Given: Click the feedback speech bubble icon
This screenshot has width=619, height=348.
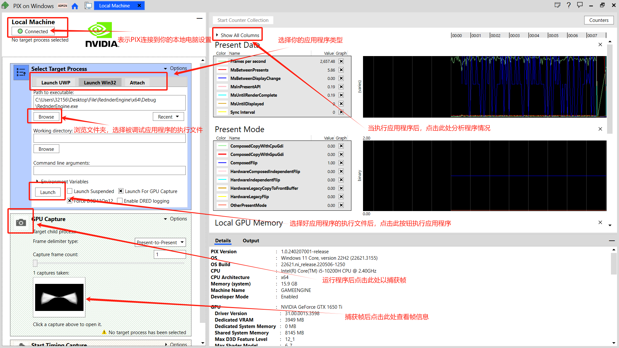Looking at the screenshot, I should 580,5.
